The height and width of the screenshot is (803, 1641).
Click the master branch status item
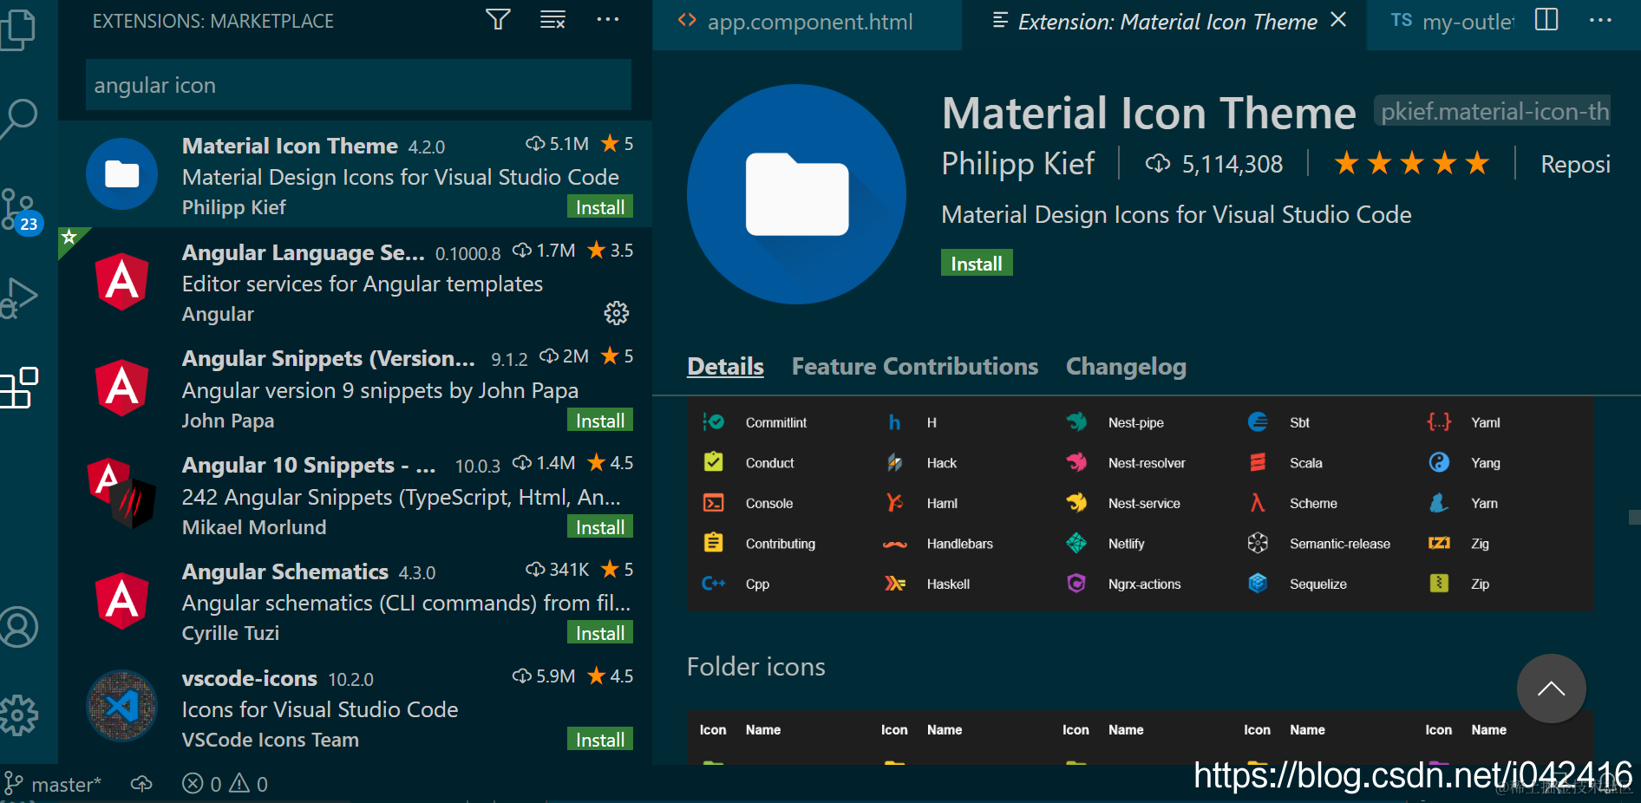[x=52, y=784]
